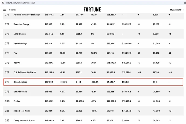
Task: Click Farmers Insurance assets $28,350.7
Action: coord(111,15)
